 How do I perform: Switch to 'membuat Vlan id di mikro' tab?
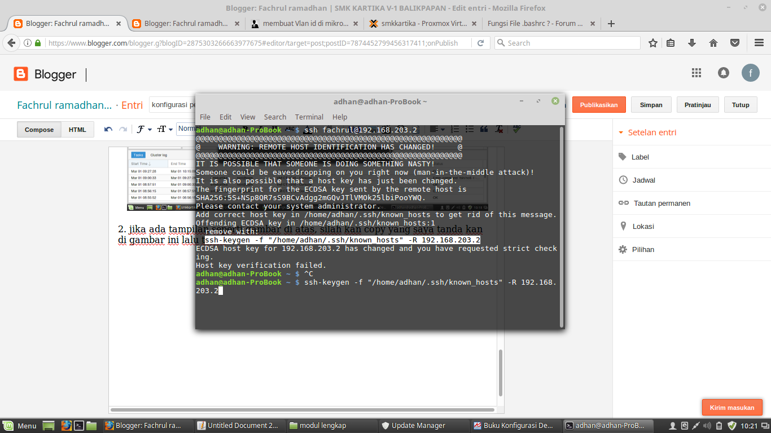pos(304,24)
